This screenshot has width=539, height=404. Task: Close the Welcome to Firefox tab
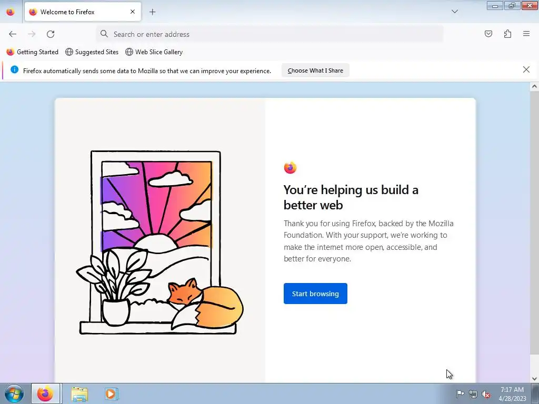pyautogui.click(x=133, y=12)
